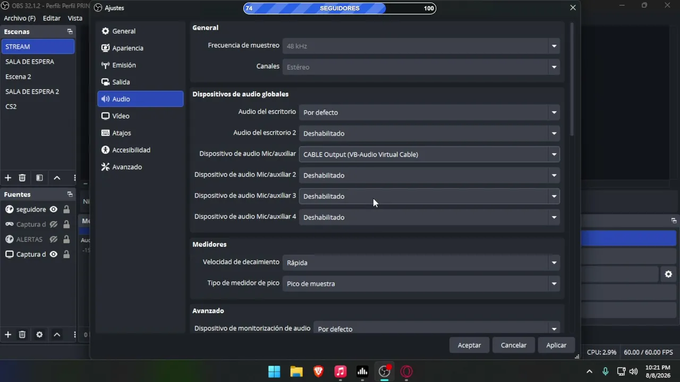The width and height of the screenshot is (680, 382).
Task: Open the Music app from taskbar
Action: pos(341,371)
